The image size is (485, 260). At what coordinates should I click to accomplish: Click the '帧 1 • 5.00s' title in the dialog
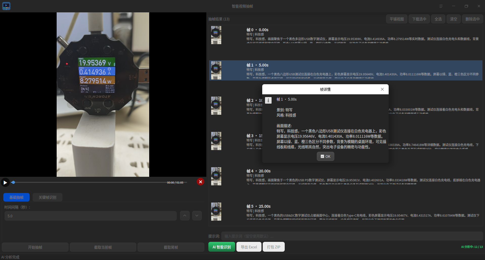click(x=286, y=99)
